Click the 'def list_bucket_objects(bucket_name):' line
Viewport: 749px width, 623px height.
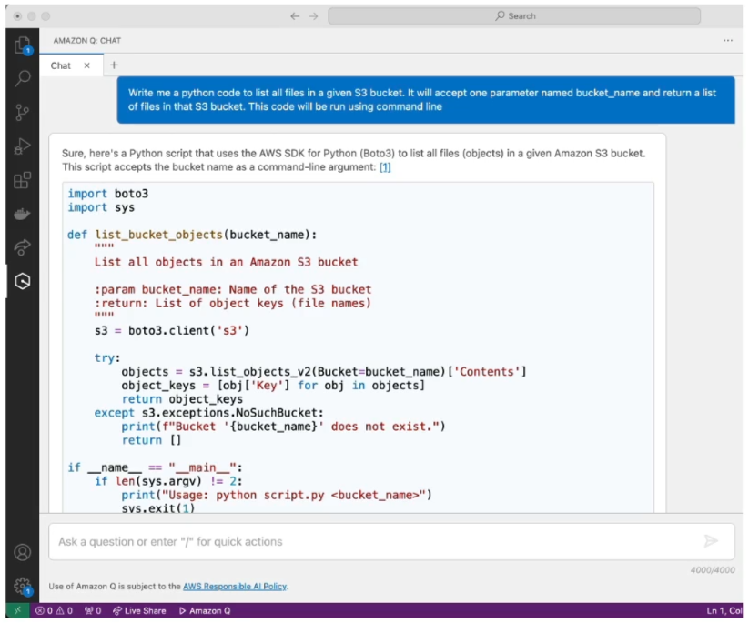coord(192,235)
